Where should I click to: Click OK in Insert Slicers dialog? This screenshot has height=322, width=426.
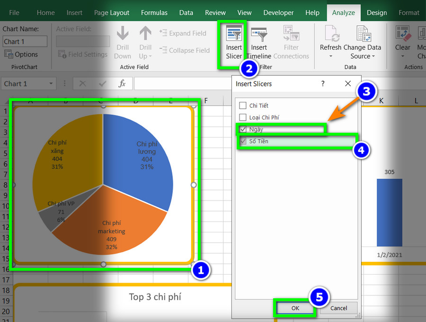(295, 308)
